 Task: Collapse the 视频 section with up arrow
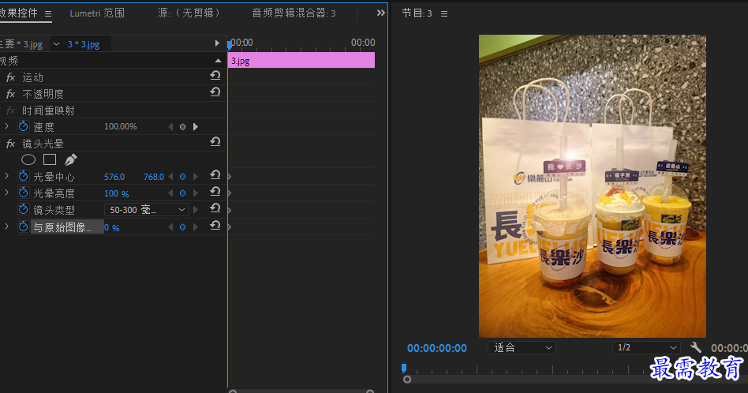coord(218,61)
